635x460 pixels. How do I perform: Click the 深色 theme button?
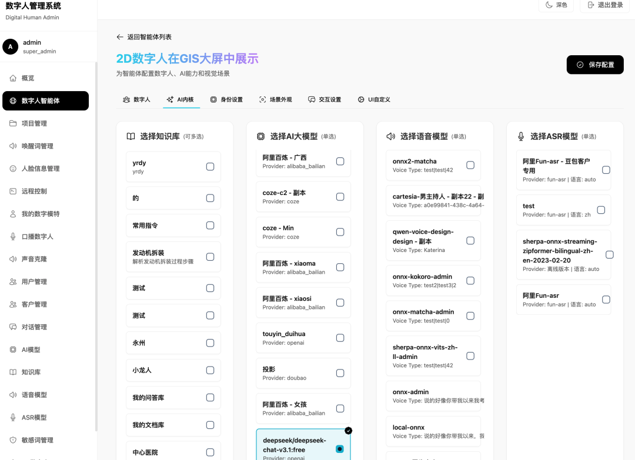coord(556,5)
